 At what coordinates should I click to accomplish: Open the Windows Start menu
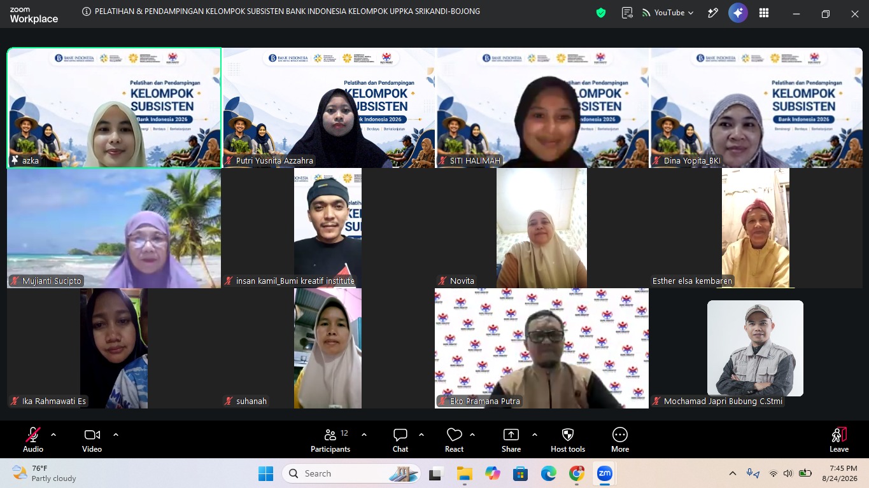click(265, 473)
